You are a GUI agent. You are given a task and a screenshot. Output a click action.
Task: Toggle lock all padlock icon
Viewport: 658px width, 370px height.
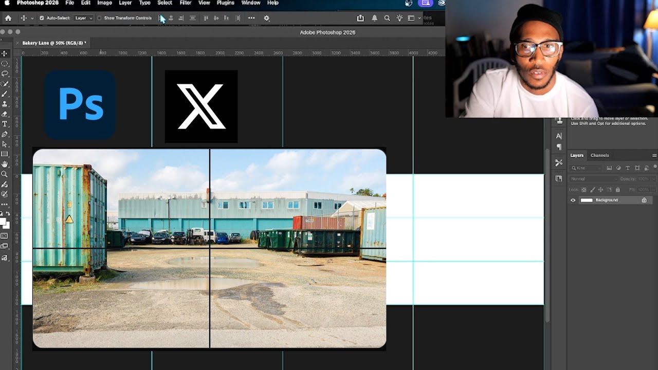click(x=617, y=190)
